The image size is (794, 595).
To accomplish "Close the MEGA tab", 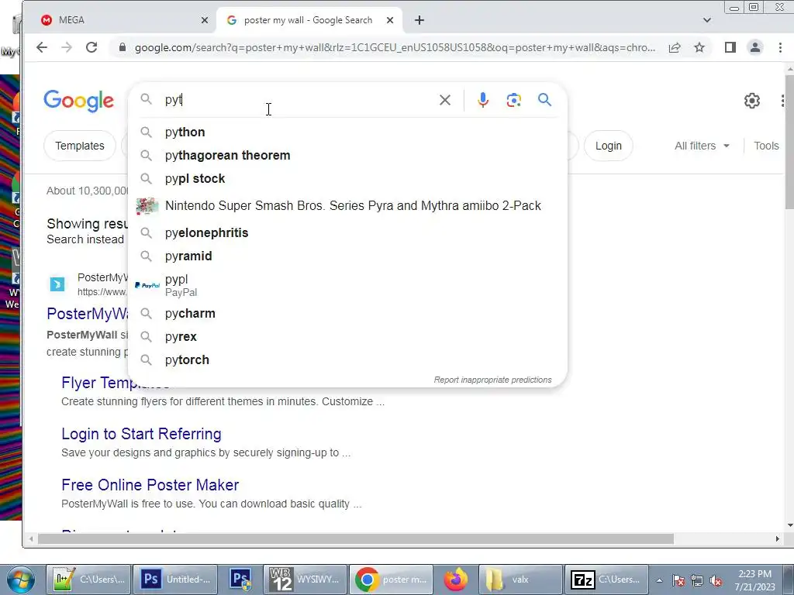I will 205,20.
